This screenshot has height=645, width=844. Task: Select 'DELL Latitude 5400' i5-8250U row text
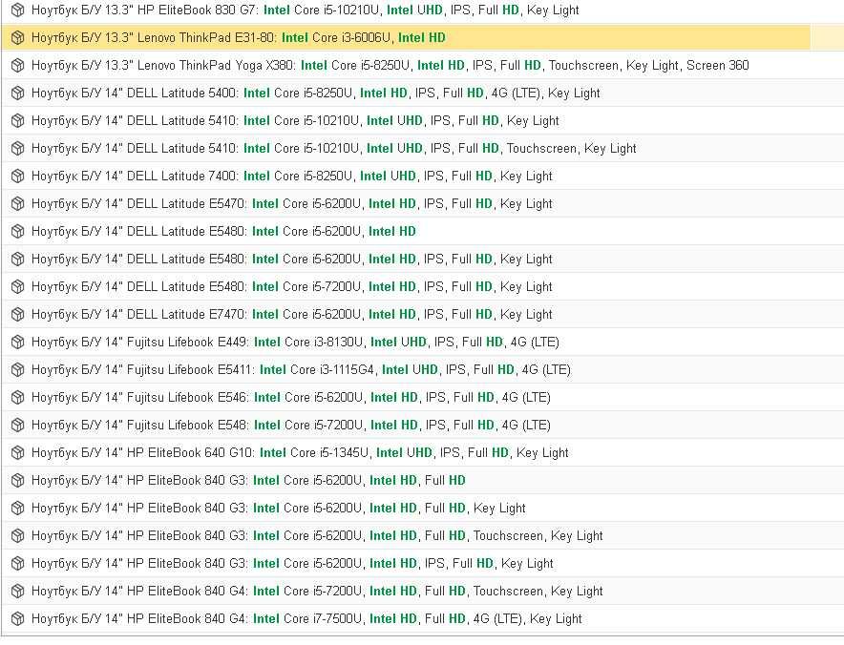[x=315, y=94]
